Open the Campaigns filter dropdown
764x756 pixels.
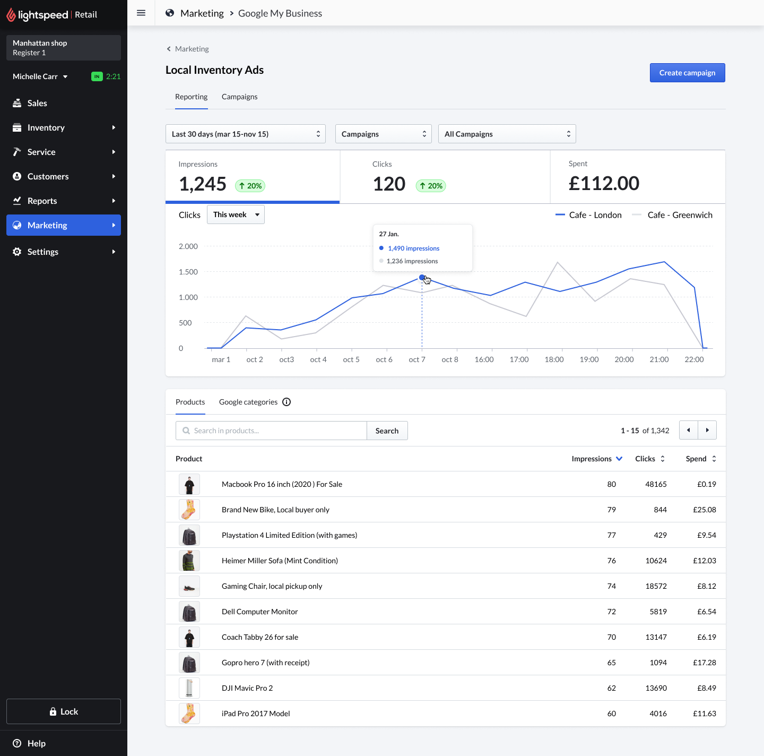[384, 134]
